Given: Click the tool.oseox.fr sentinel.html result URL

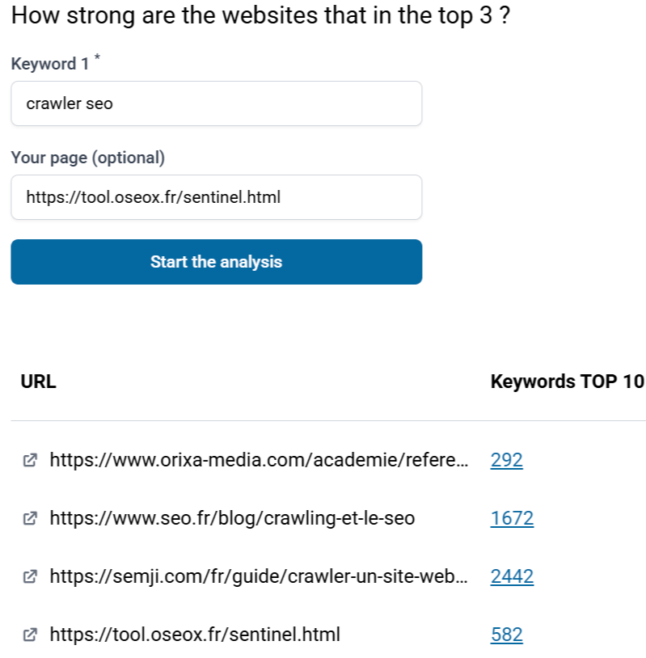Looking at the screenshot, I should (x=195, y=635).
